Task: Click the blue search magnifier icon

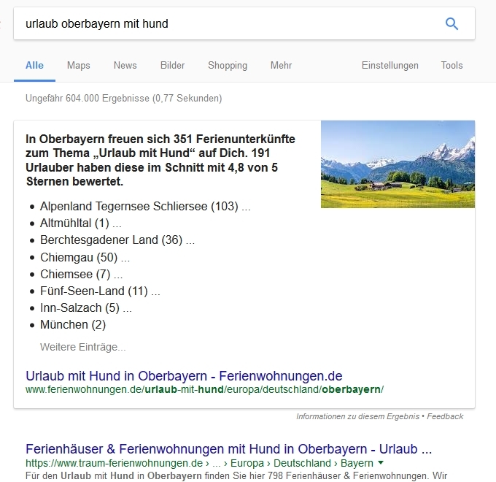Action: click(452, 24)
